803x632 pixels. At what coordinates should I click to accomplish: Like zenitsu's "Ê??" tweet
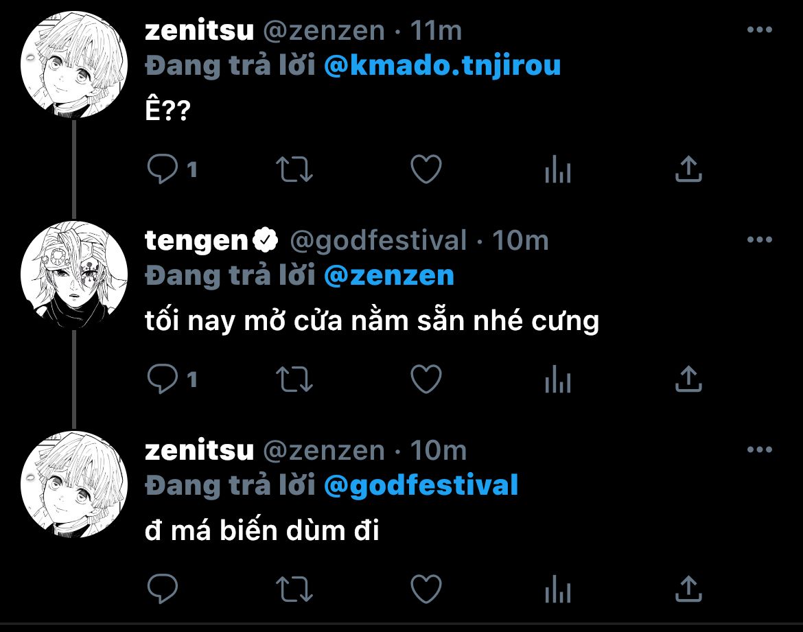coord(426,169)
